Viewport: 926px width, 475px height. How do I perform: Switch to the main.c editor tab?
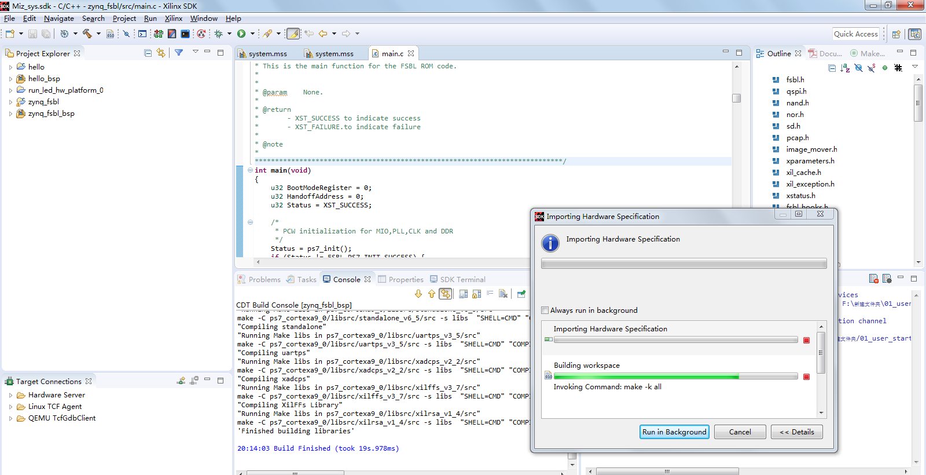click(x=392, y=53)
